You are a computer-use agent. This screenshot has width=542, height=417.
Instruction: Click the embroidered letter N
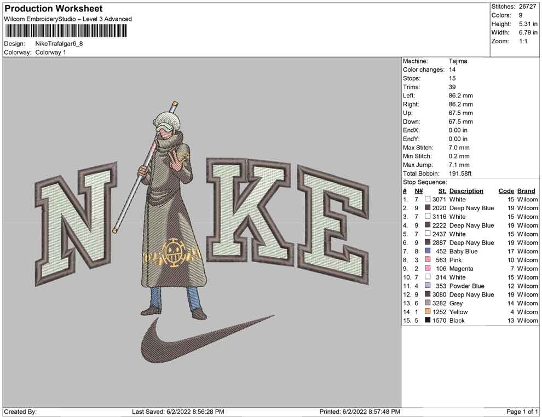pyautogui.click(x=76, y=224)
